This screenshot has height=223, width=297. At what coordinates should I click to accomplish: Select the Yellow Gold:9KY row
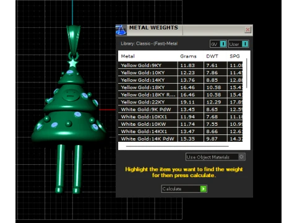pyautogui.click(x=181, y=65)
